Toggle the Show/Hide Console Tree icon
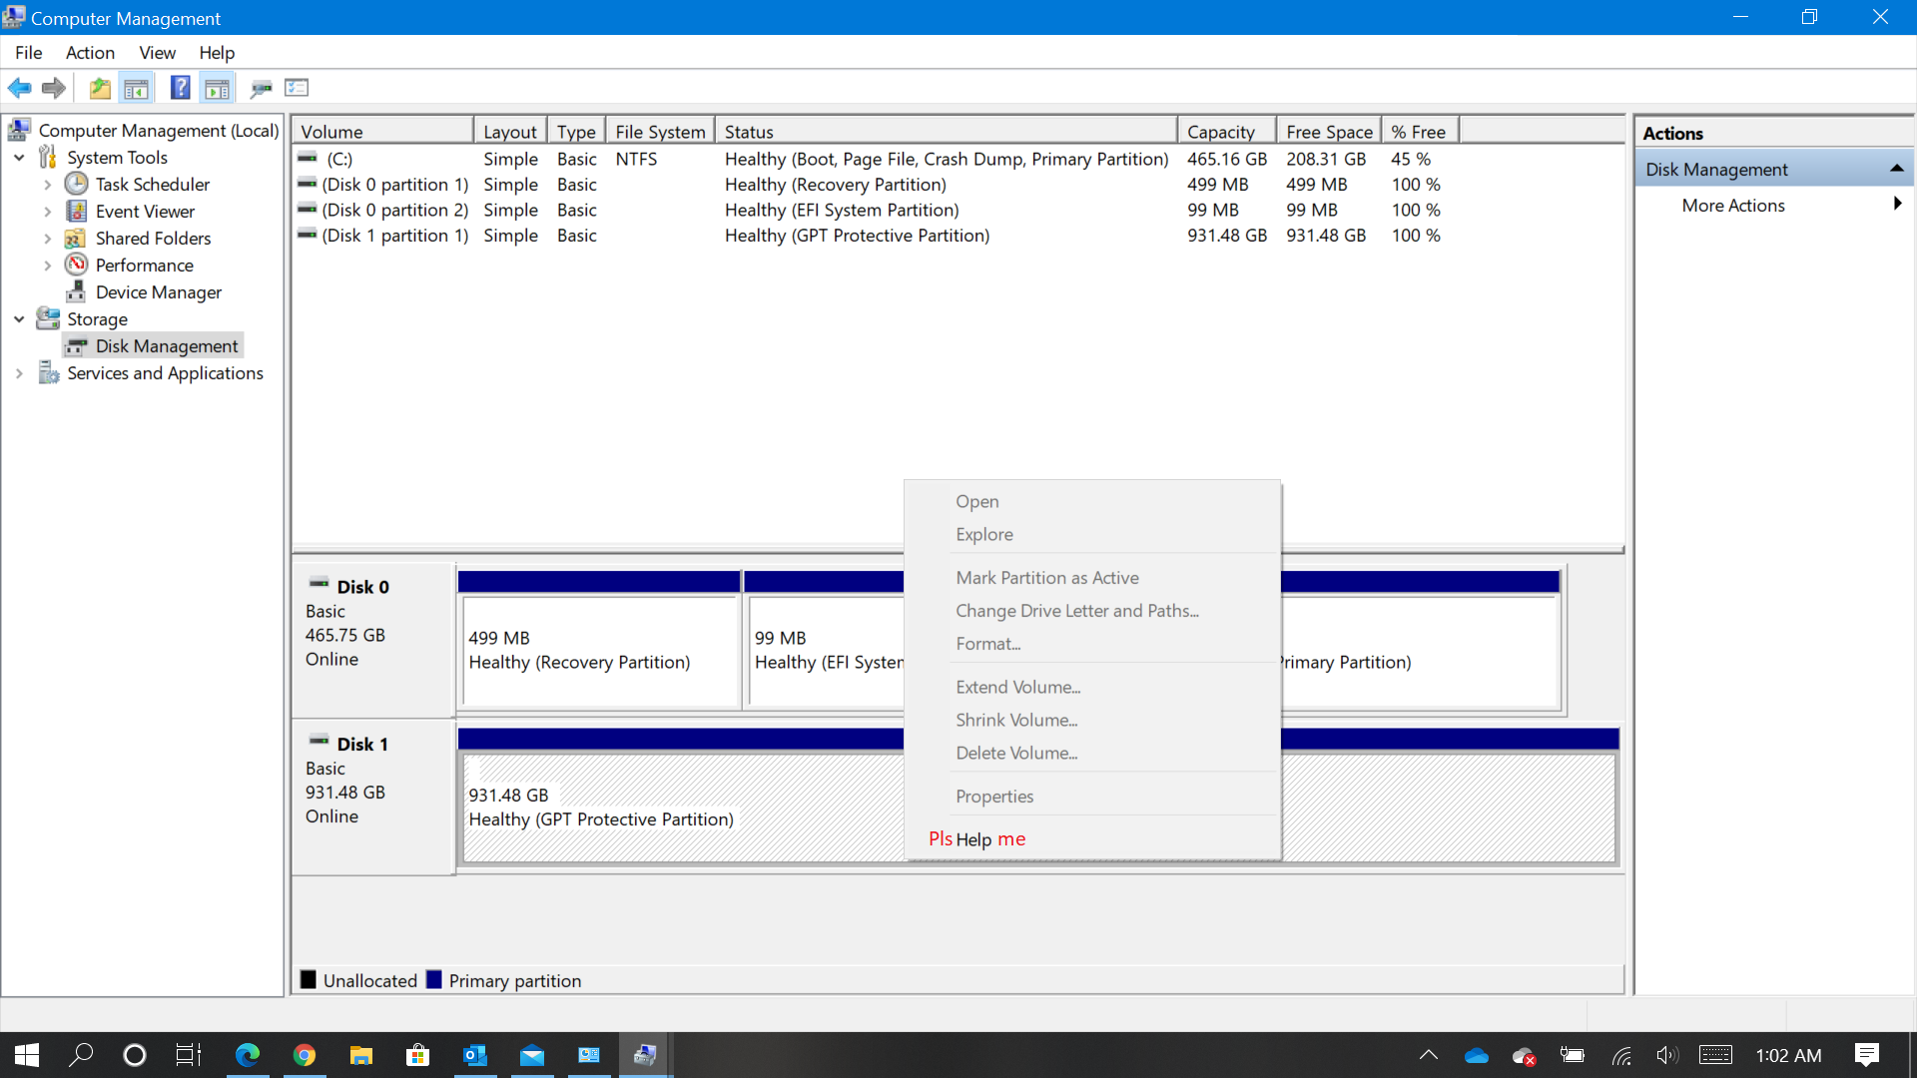This screenshot has width=1917, height=1078. coord(137,88)
